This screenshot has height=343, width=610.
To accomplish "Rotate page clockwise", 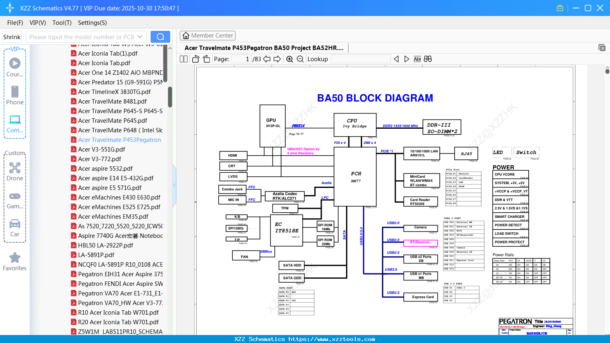I will point(207,59).
